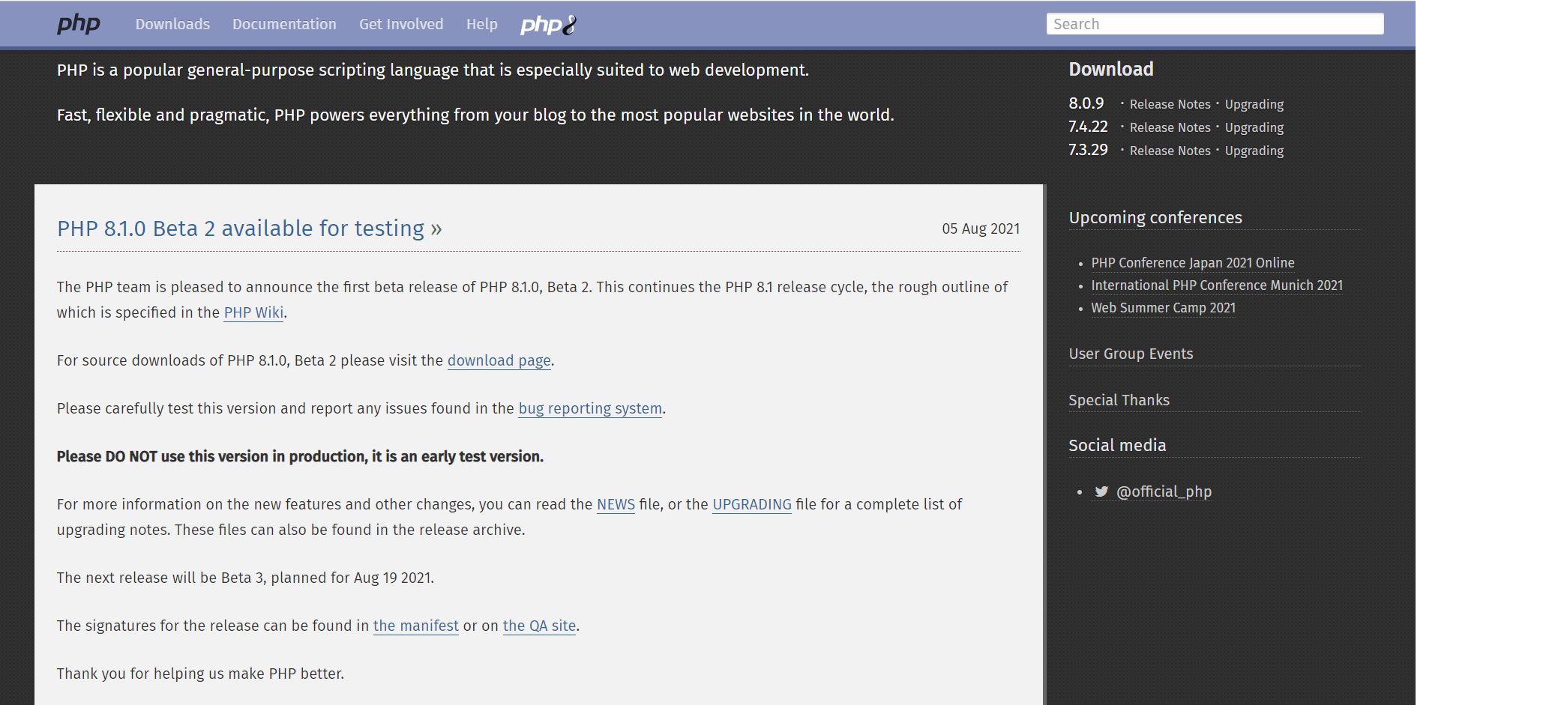Open Web Summer Camp 2021 link

pos(1164,308)
